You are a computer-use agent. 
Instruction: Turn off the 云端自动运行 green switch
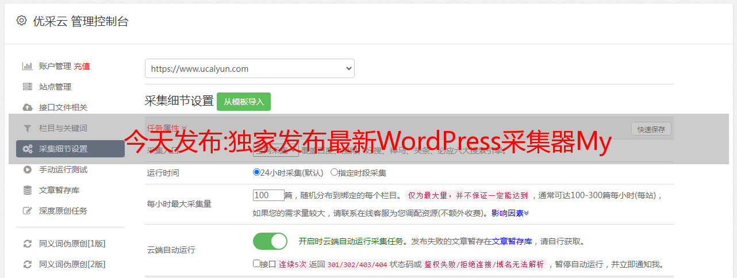click(x=270, y=241)
